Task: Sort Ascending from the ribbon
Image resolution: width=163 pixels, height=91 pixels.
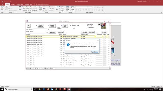Action: (25, 7)
